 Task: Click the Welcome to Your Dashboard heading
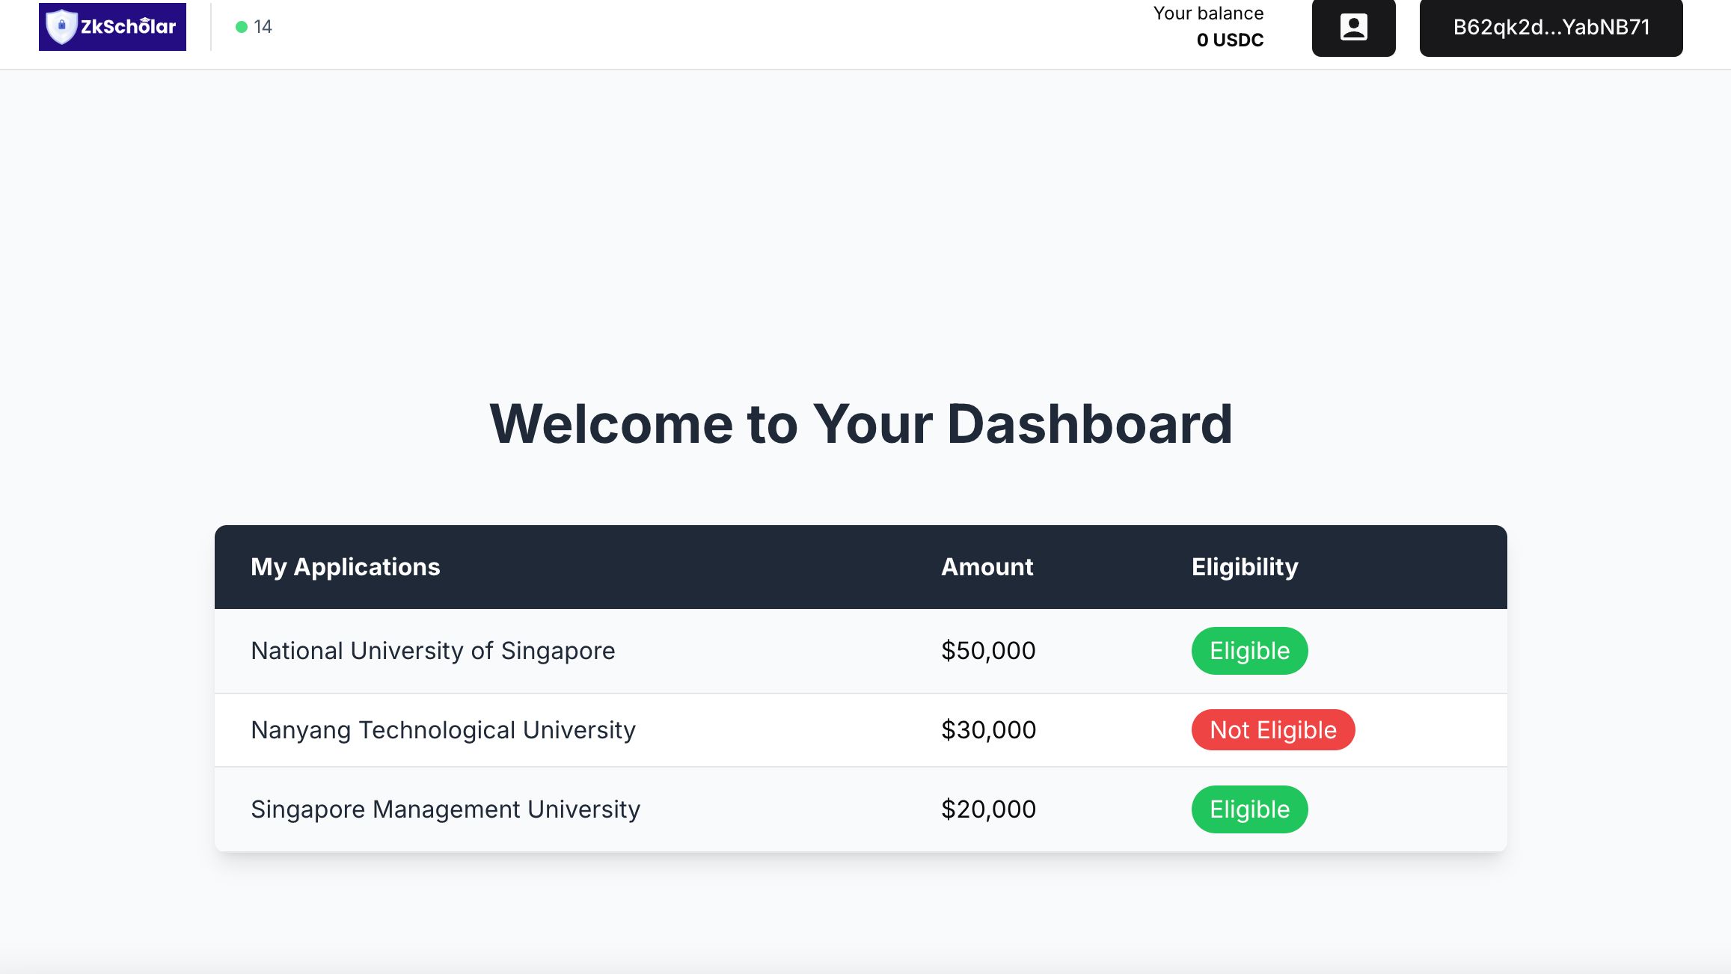click(860, 423)
